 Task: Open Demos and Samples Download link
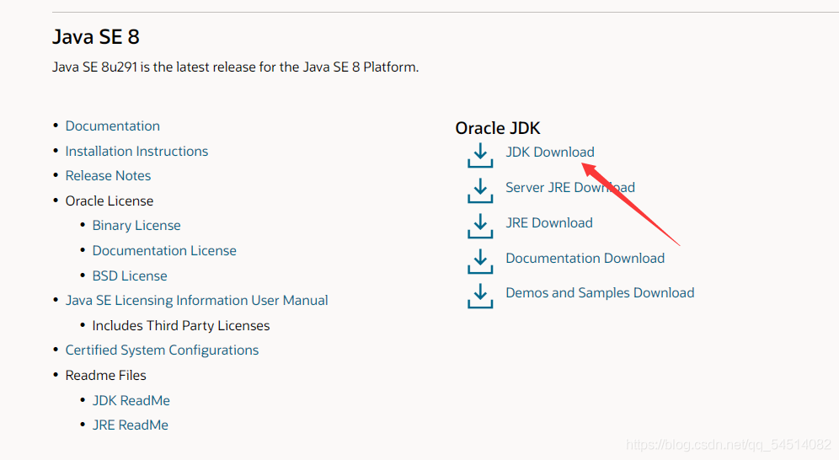[600, 292]
